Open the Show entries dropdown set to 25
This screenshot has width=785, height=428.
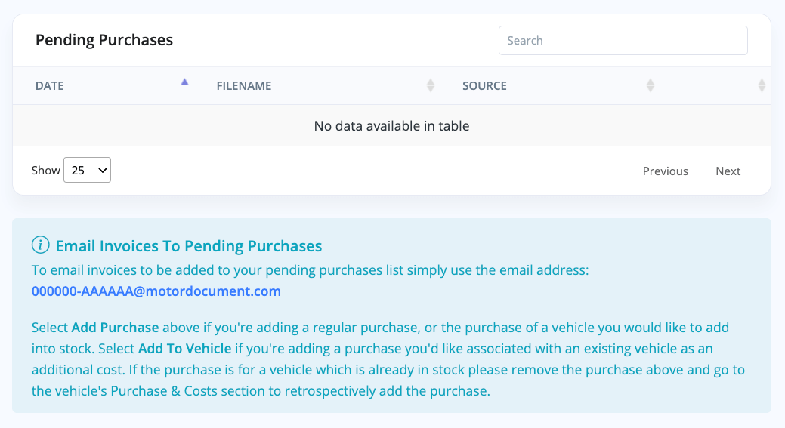[87, 170]
